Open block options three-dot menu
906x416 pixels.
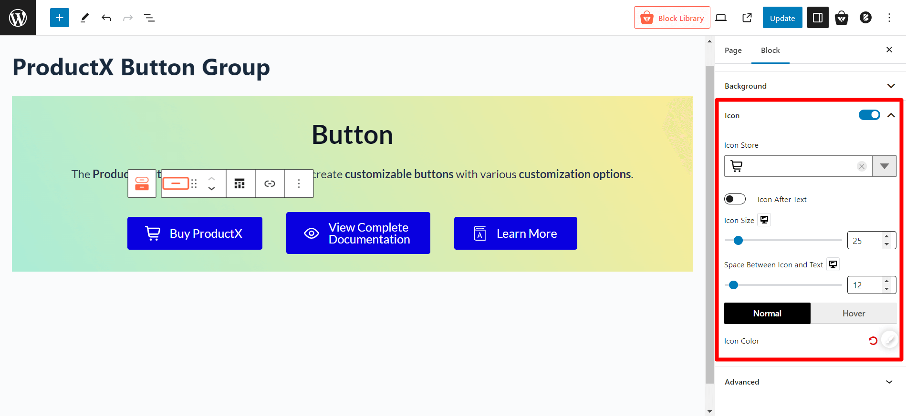(299, 183)
